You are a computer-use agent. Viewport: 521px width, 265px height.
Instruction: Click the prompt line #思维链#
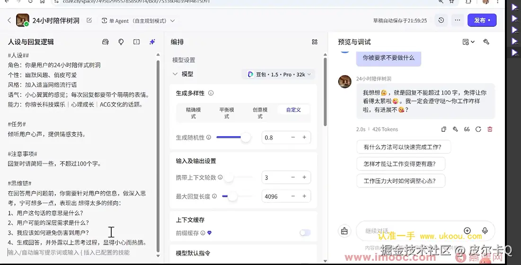click(x=20, y=183)
